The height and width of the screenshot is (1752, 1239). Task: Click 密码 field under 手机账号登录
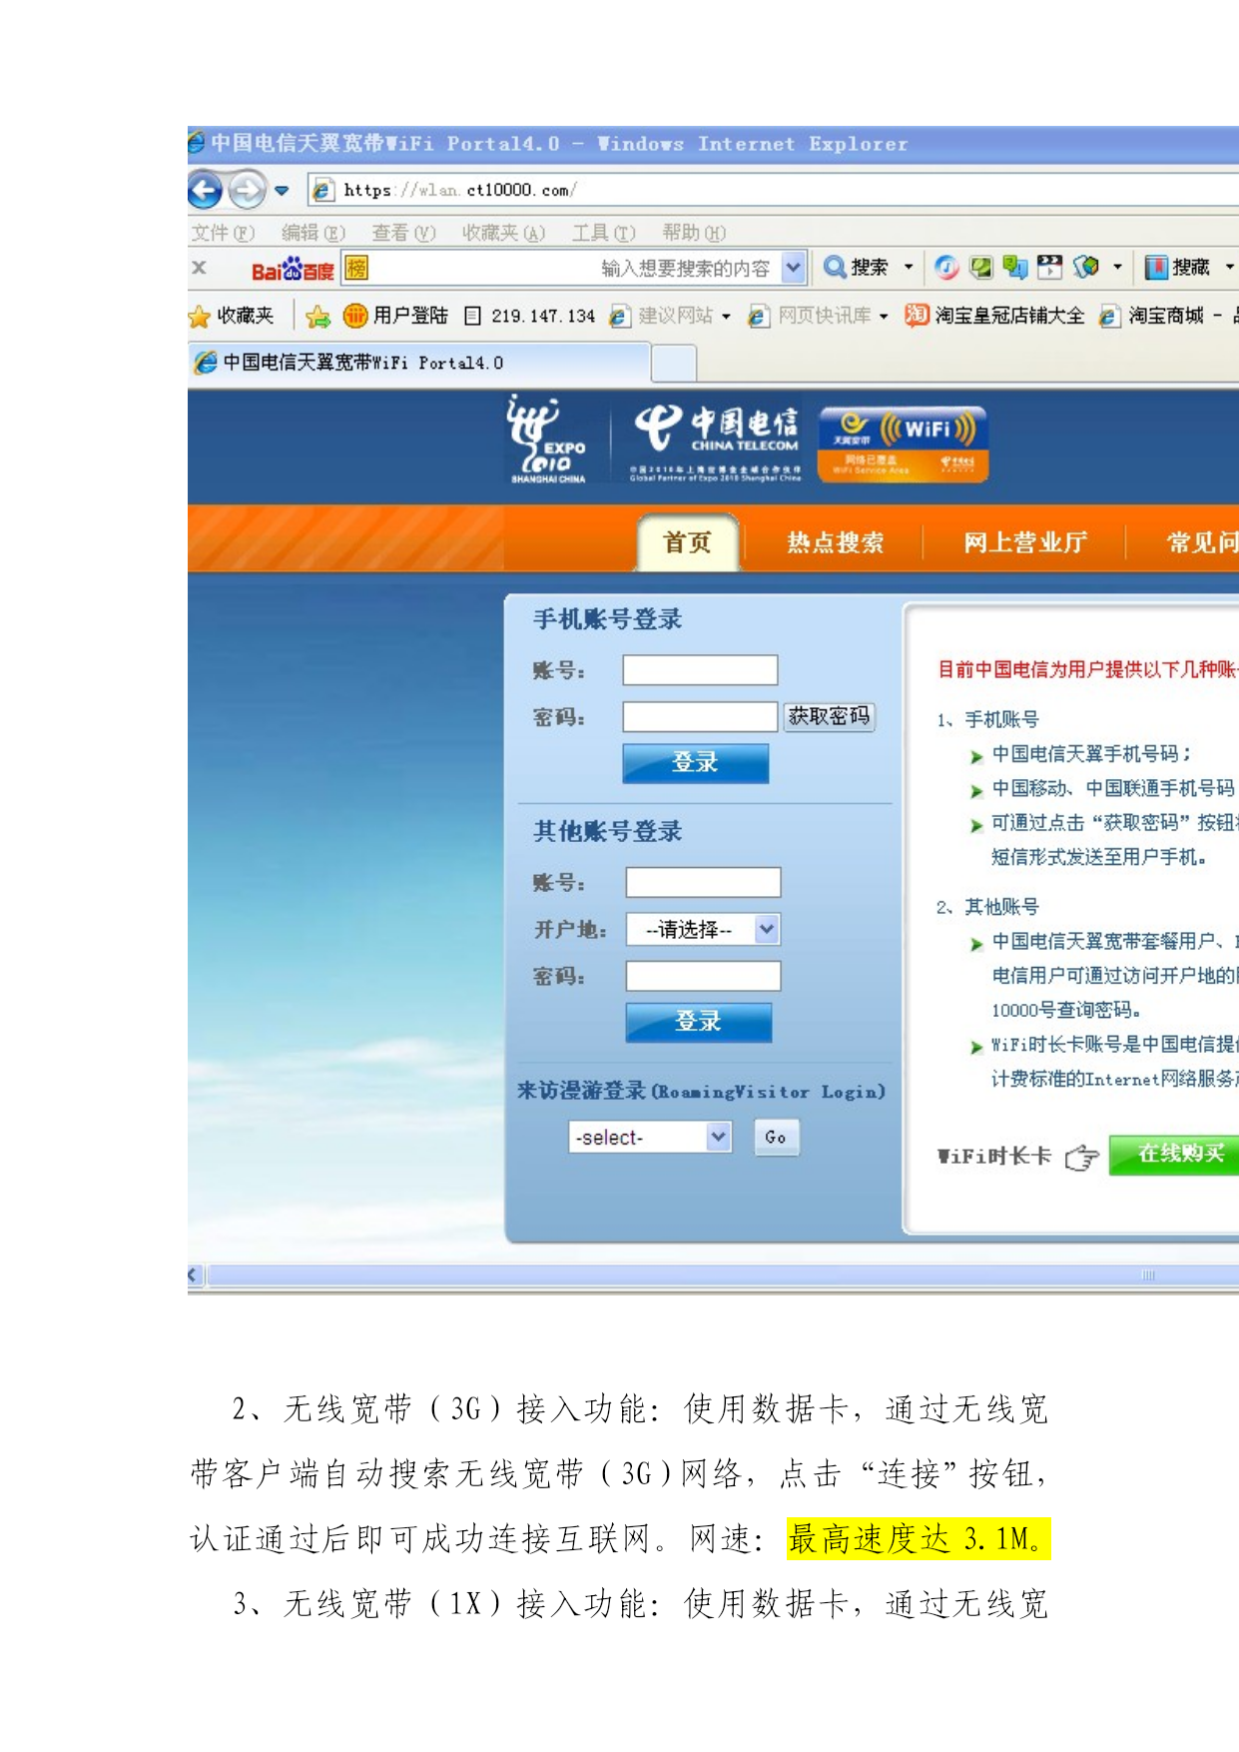coord(700,717)
